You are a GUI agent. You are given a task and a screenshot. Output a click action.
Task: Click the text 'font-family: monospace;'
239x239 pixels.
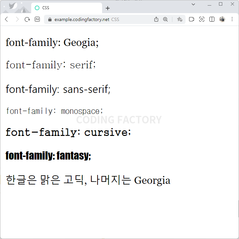[54, 111]
